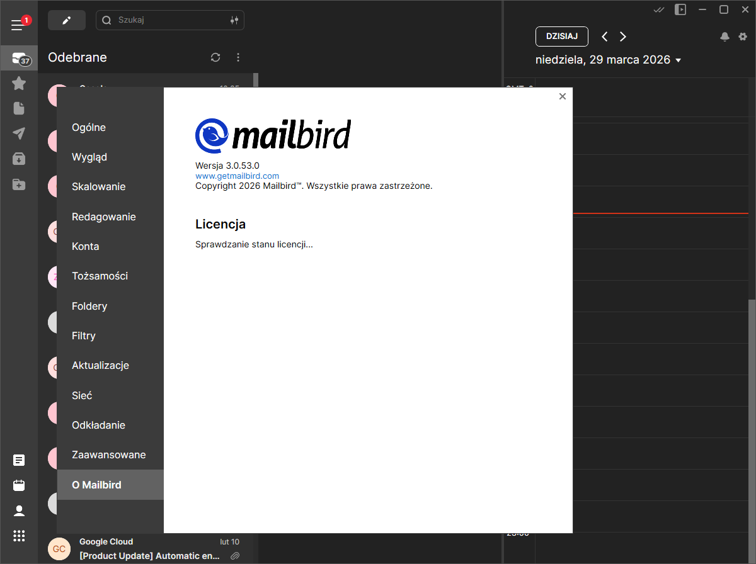Screen dimensions: 756x564
Task: Click the attachment paperclip on Google Cloud email
Action: [234, 556]
